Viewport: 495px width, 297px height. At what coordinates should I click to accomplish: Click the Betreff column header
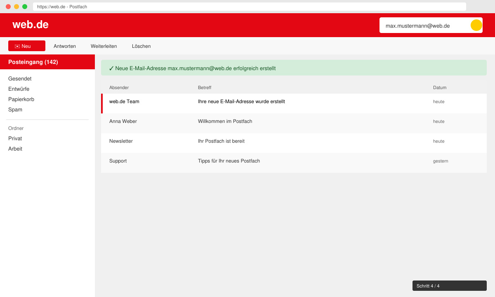click(205, 87)
